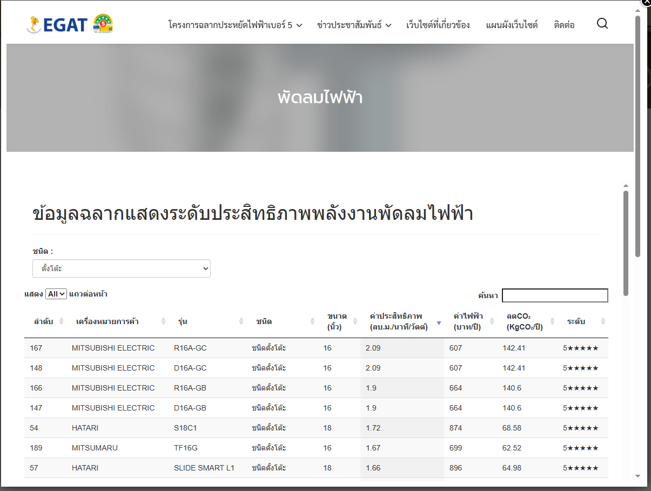Sort by ลดCO₂ column arrows
651x491 pixels.
552,321
